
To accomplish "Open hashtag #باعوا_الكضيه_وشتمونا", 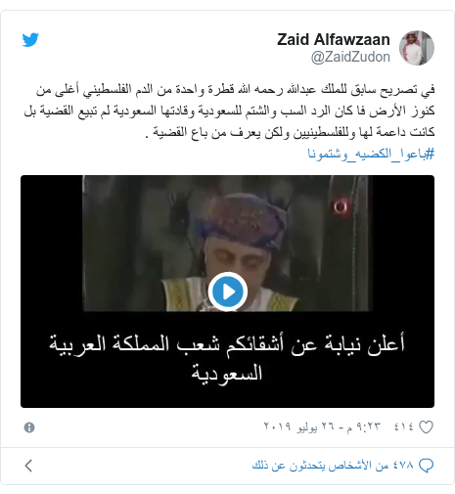I will click(371, 154).
